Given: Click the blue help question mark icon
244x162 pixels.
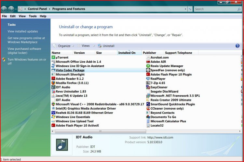Looking at the screenshot, I should 237,46.
